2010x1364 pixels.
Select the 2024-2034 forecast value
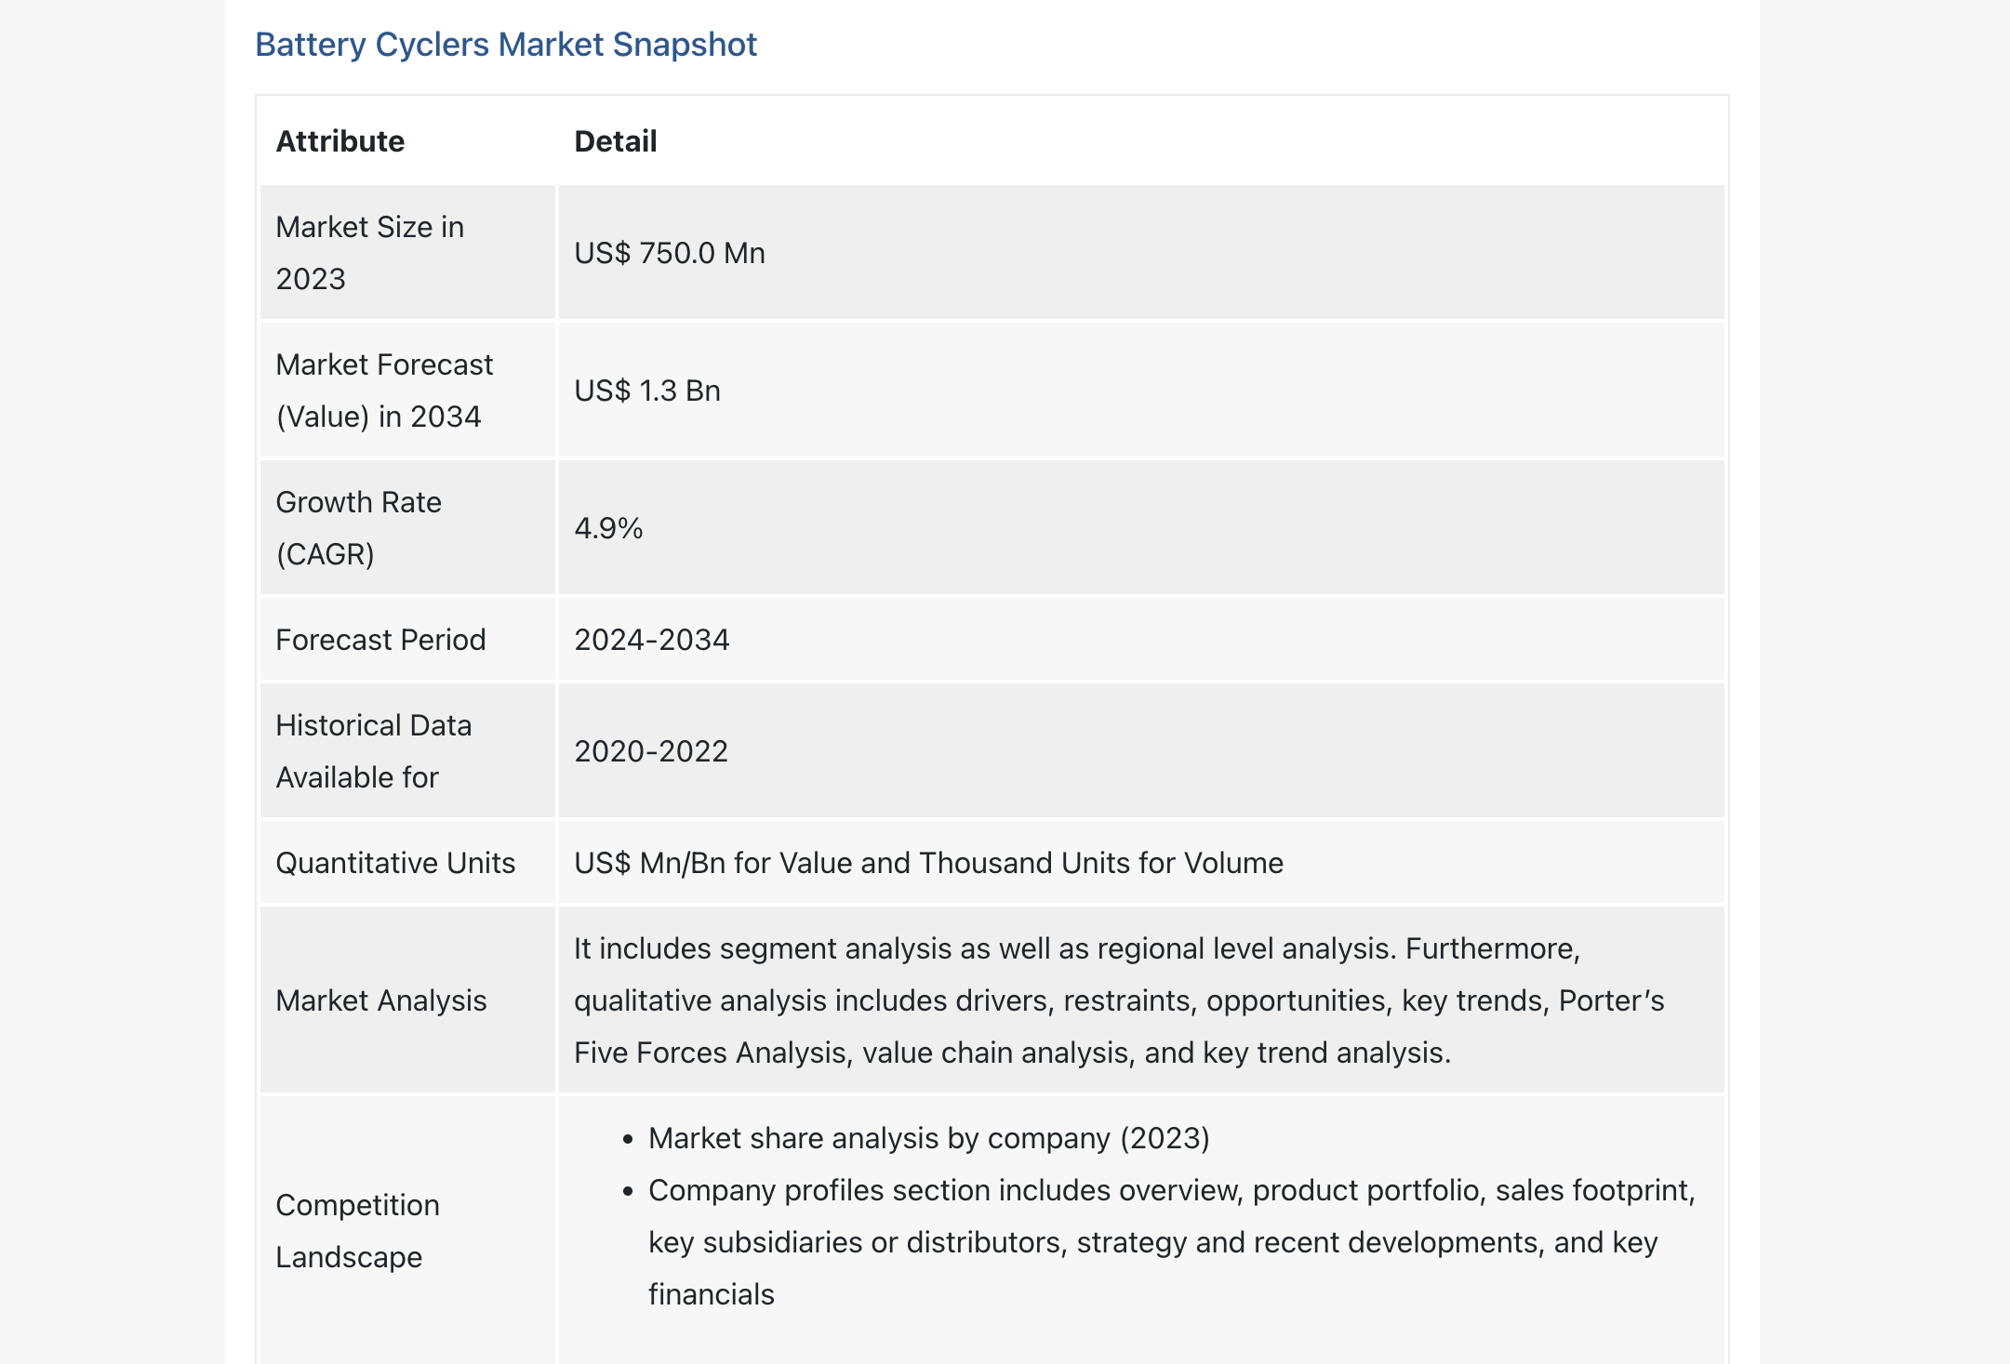coord(652,640)
